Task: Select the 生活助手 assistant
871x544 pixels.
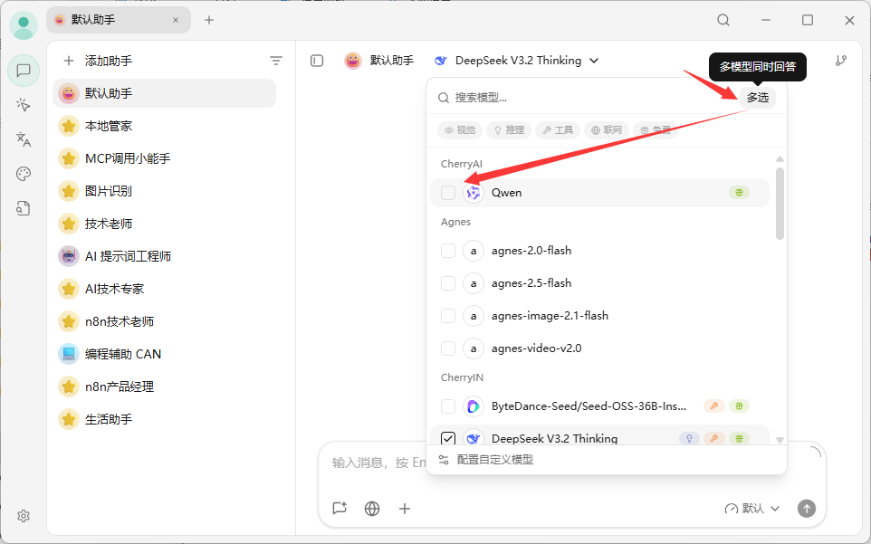Action: [x=165, y=419]
